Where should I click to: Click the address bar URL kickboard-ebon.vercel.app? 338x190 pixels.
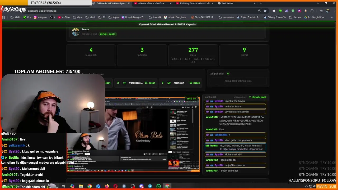click(x=42, y=11)
